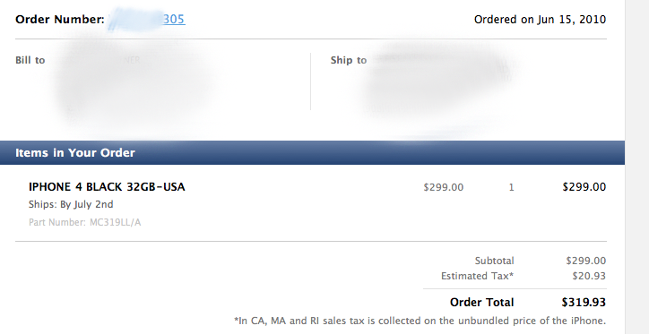The height and width of the screenshot is (334, 649).
Task: Click the Subtotal label
Action: [494, 261]
